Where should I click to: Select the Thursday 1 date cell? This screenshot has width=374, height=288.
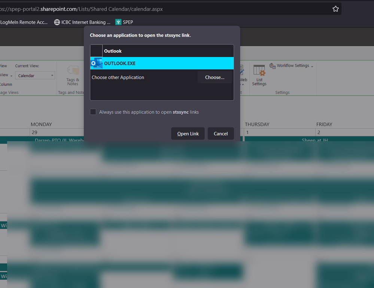click(279, 132)
